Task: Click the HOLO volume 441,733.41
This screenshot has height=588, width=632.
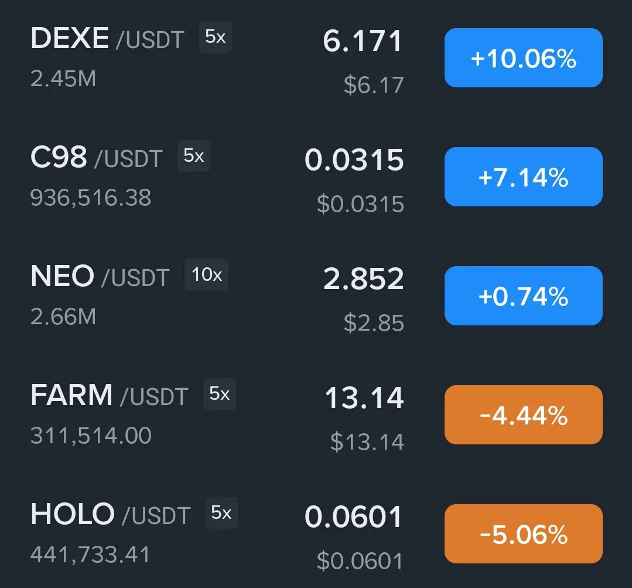Action: [x=90, y=554]
